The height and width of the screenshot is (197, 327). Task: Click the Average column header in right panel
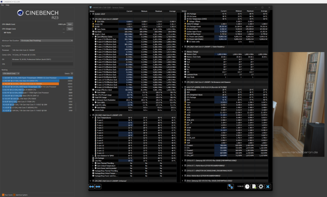pos(264,11)
